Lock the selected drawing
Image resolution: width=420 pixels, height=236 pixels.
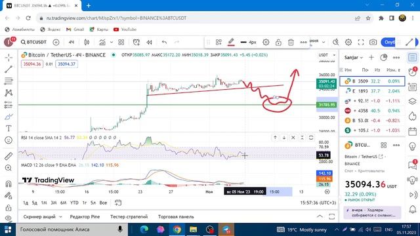click(278, 42)
